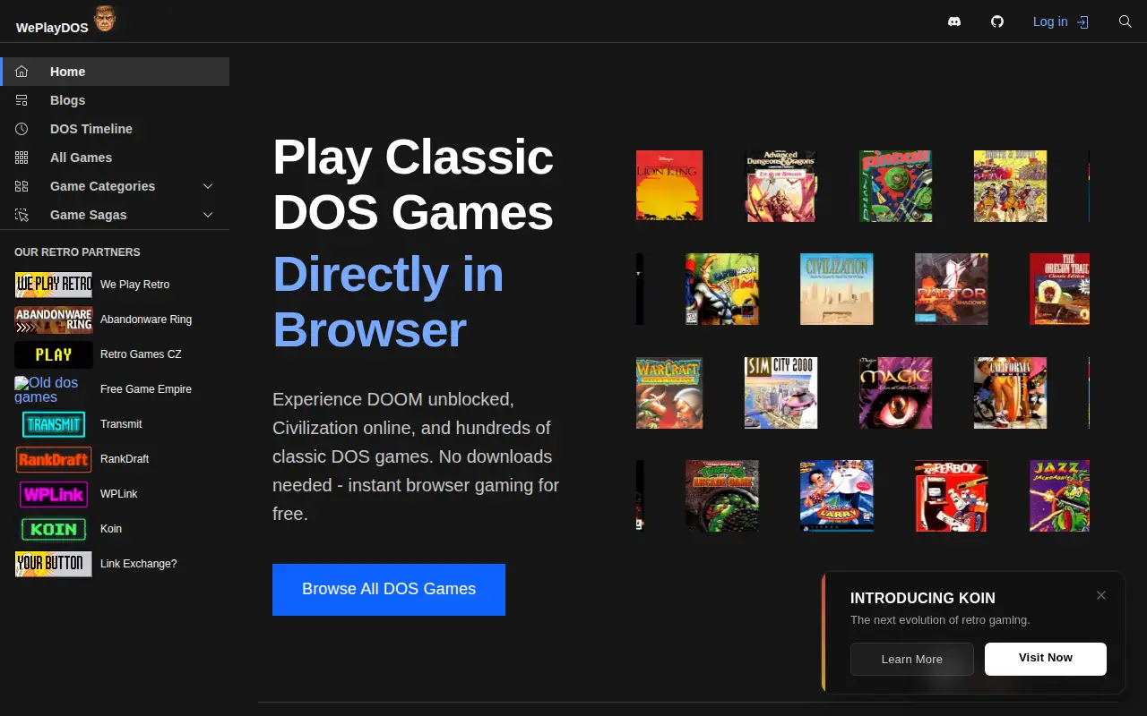The image size is (1147, 716).
Task: Click the Game Sagas icon
Action: point(22,215)
